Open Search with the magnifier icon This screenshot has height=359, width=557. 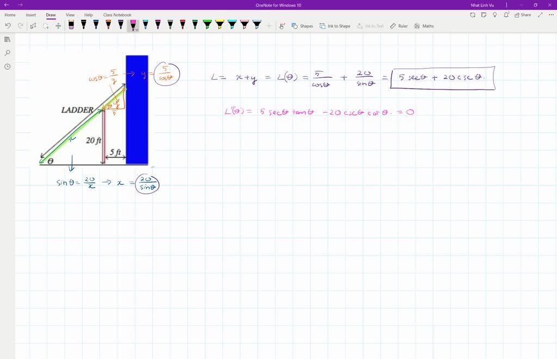tap(7, 53)
